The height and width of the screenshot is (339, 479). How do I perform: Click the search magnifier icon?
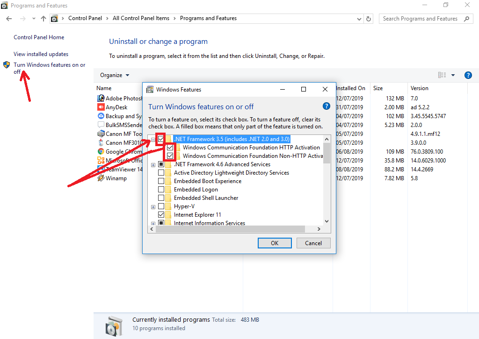466,19
